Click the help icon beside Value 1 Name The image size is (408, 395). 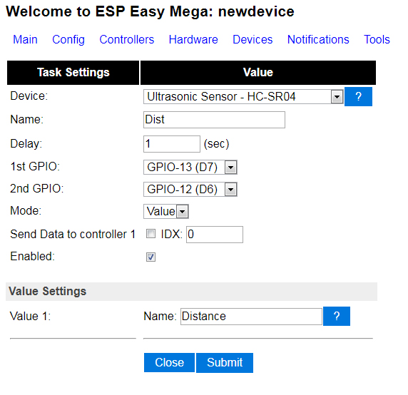click(337, 316)
